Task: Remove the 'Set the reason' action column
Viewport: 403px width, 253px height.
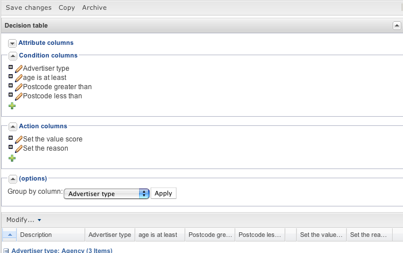Action: click(10, 147)
